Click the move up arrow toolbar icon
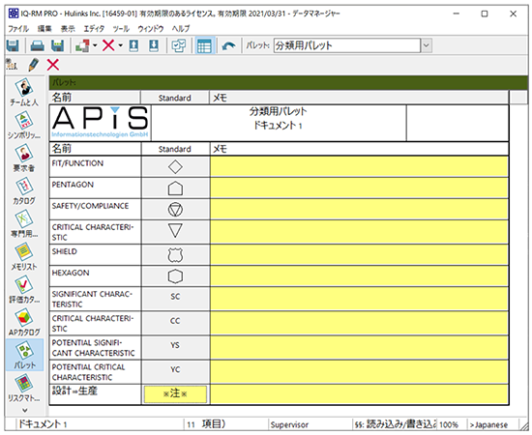Viewport: 532px width, 435px height. coord(133,45)
